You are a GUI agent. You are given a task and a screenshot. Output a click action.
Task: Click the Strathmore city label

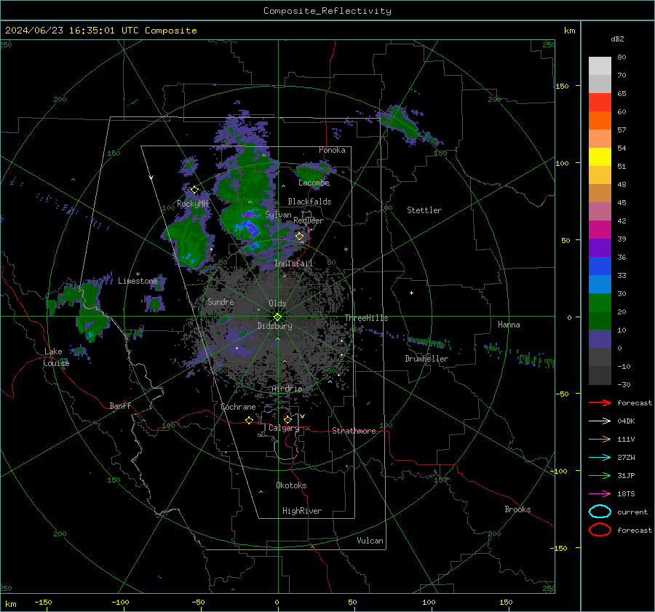pyautogui.click(x=354, y=431)
